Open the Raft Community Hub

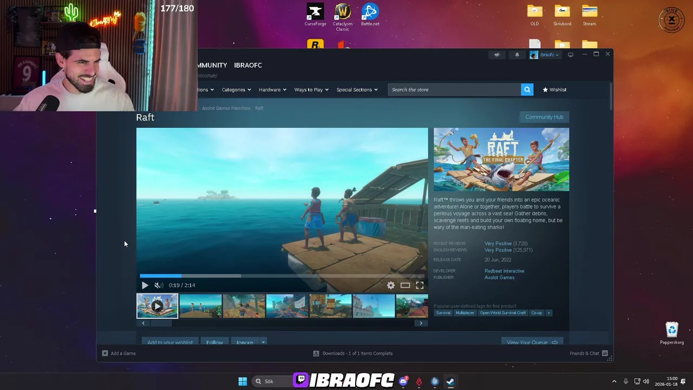point(544,117)
